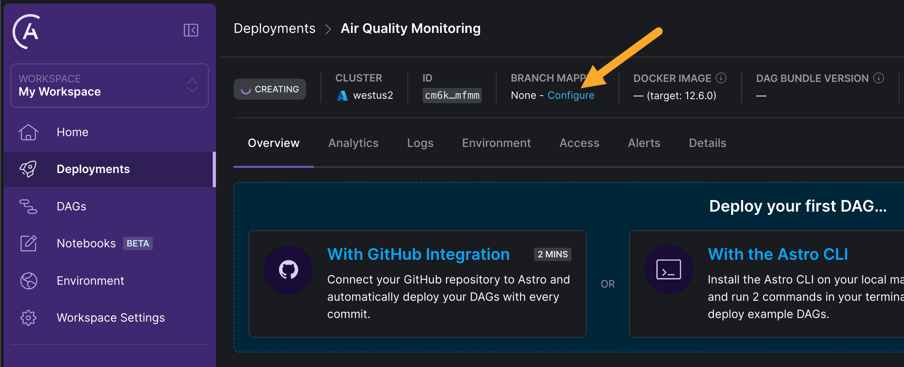Click the DAGs pipeline icon
The width and height of the screenshot is (904, 367).
pyautogui.click(x=28, y=206)
